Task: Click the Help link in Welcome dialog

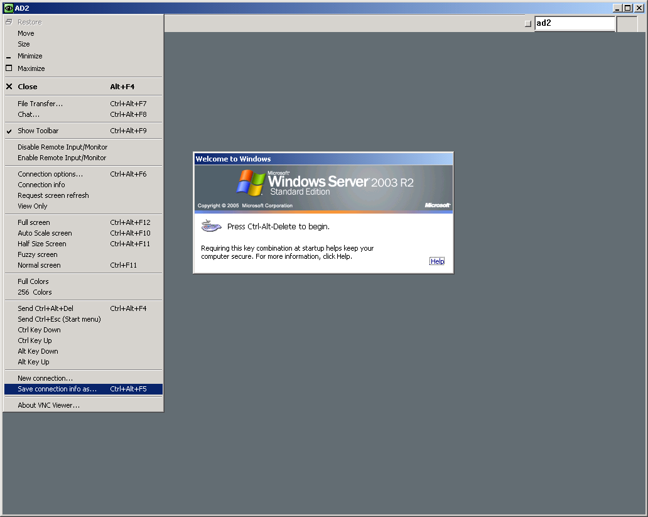Action: point(437,261)
